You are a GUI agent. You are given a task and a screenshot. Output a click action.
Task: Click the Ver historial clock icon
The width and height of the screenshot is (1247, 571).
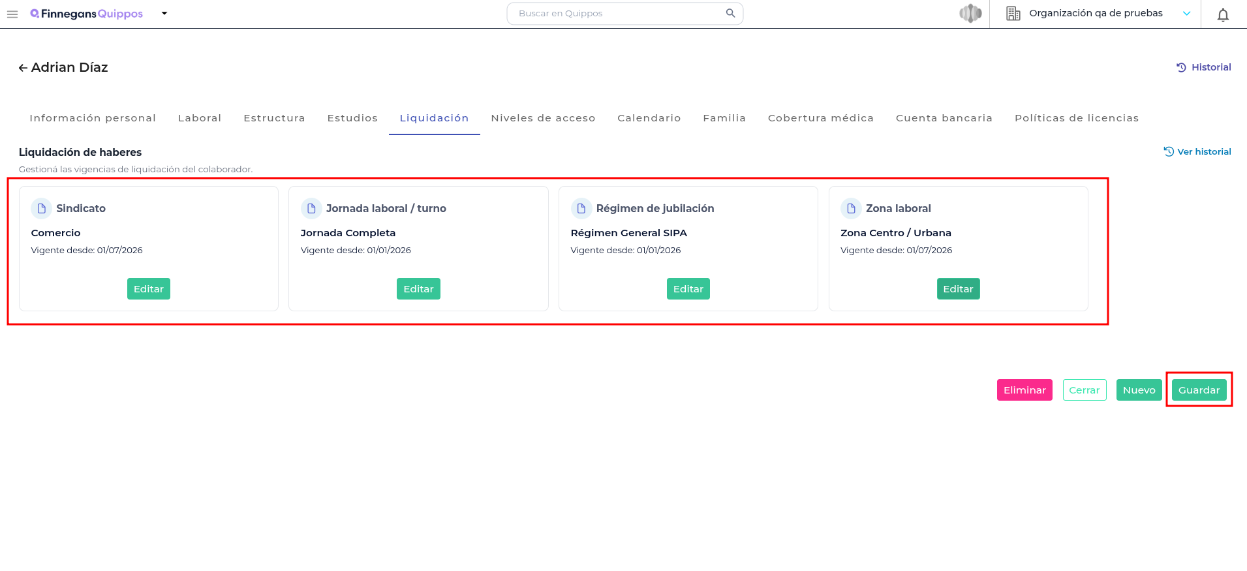(x=1169, y=151)
